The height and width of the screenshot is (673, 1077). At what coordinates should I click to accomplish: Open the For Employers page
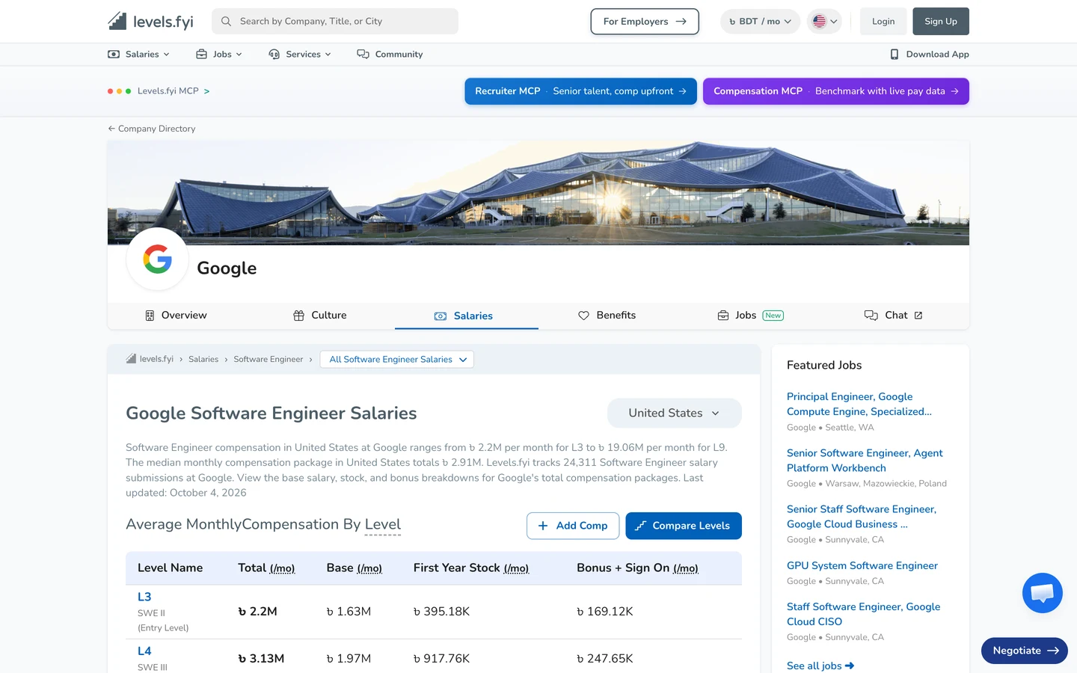click(x=645, y=21)
